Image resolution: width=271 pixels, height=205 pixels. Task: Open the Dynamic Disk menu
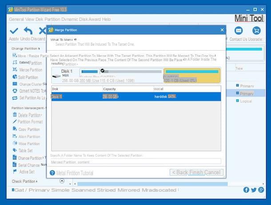(75, 20)
